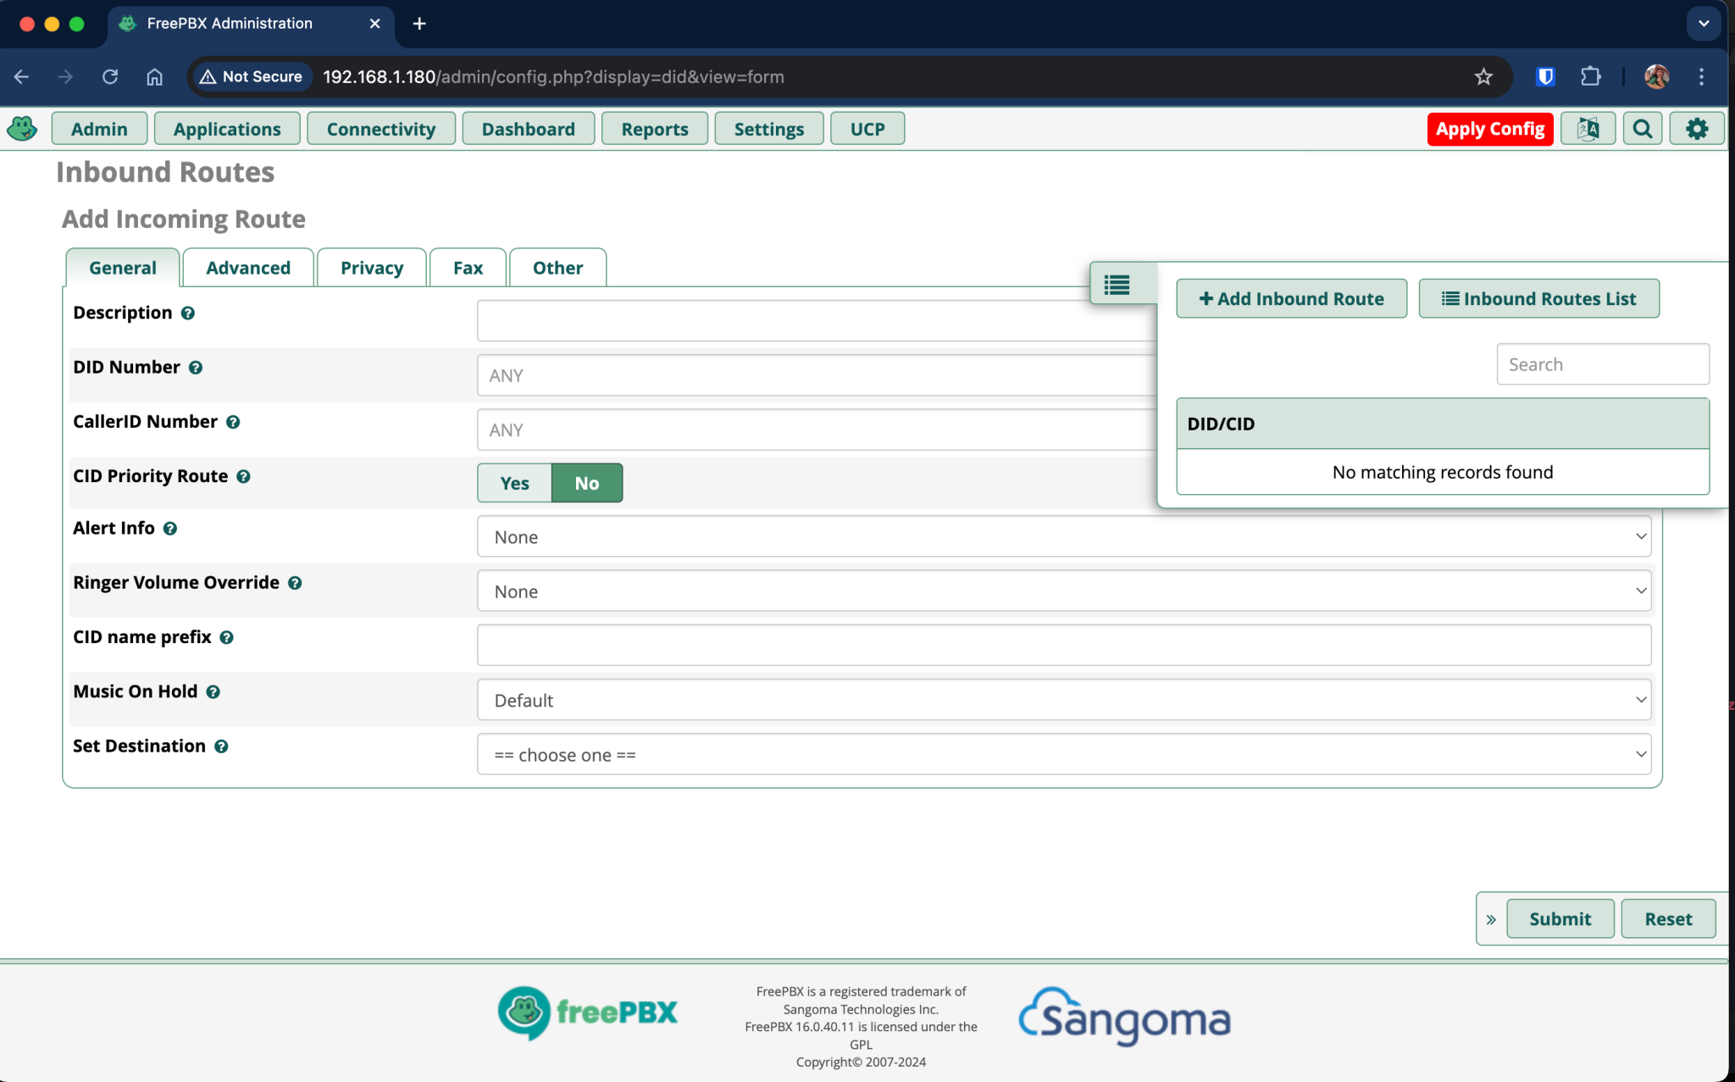
Task: Click the help icon next to Set Destination
Action: 223,746
